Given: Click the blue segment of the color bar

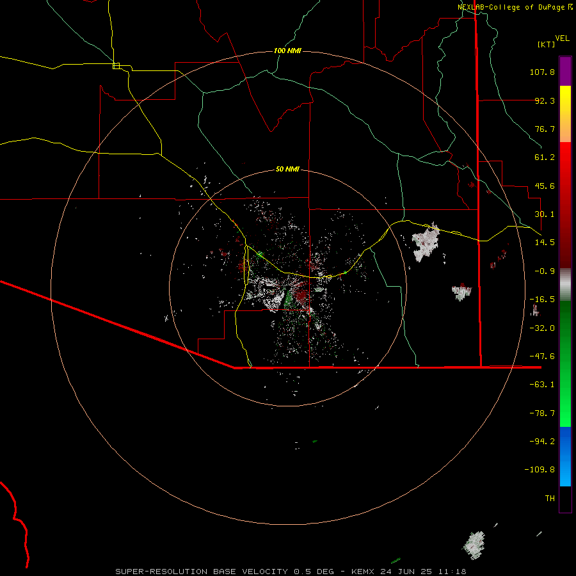Looking at the screenshot, I should click(x=565, y=456).
